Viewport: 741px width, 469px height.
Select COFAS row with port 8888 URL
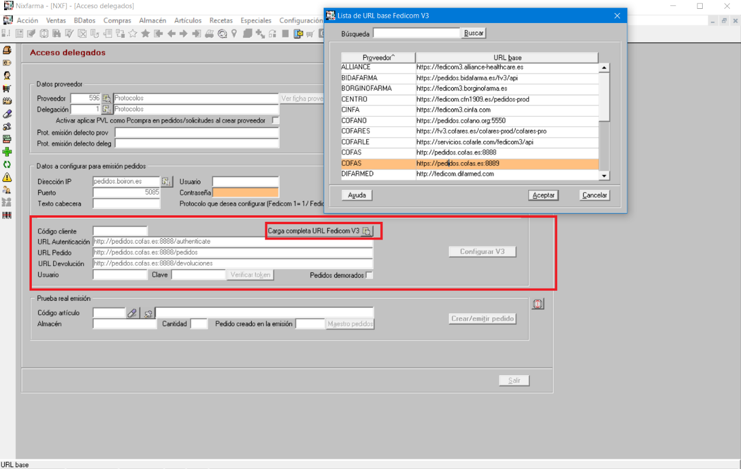pyautogui.click(x=470, y=152)
